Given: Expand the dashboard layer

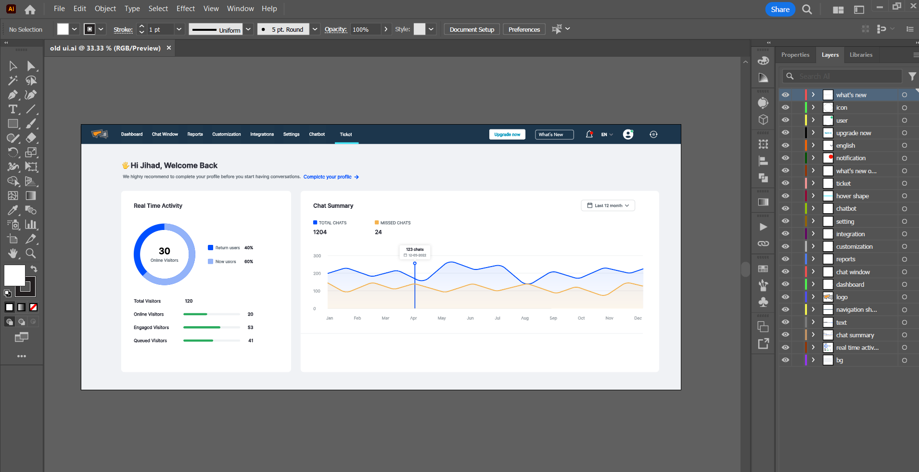Looking at the screenshot, I should tap(813, 284).
